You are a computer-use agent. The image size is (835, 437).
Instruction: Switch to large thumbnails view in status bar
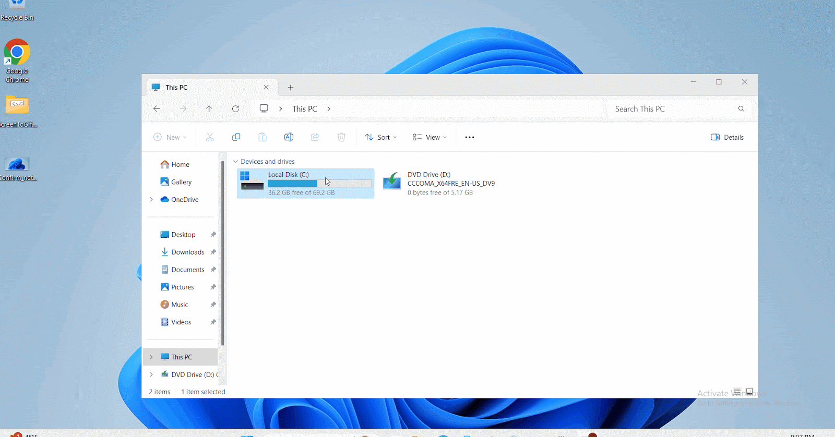(749, 391)
